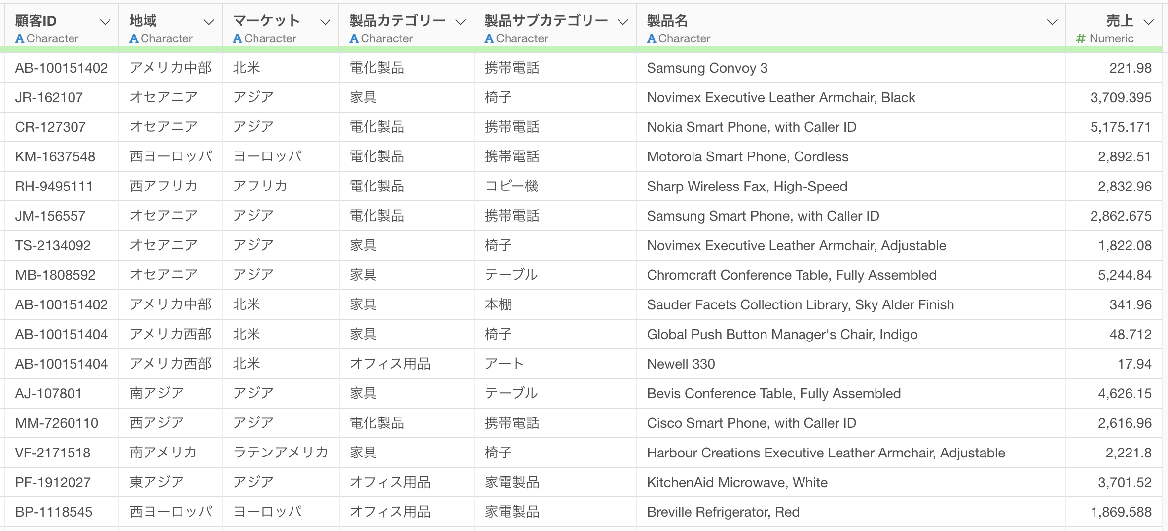Open the 製品名 column dropdown arrow
Image resolution: width=1168 pixels, height=531 pixels.
pos(1052,22)
